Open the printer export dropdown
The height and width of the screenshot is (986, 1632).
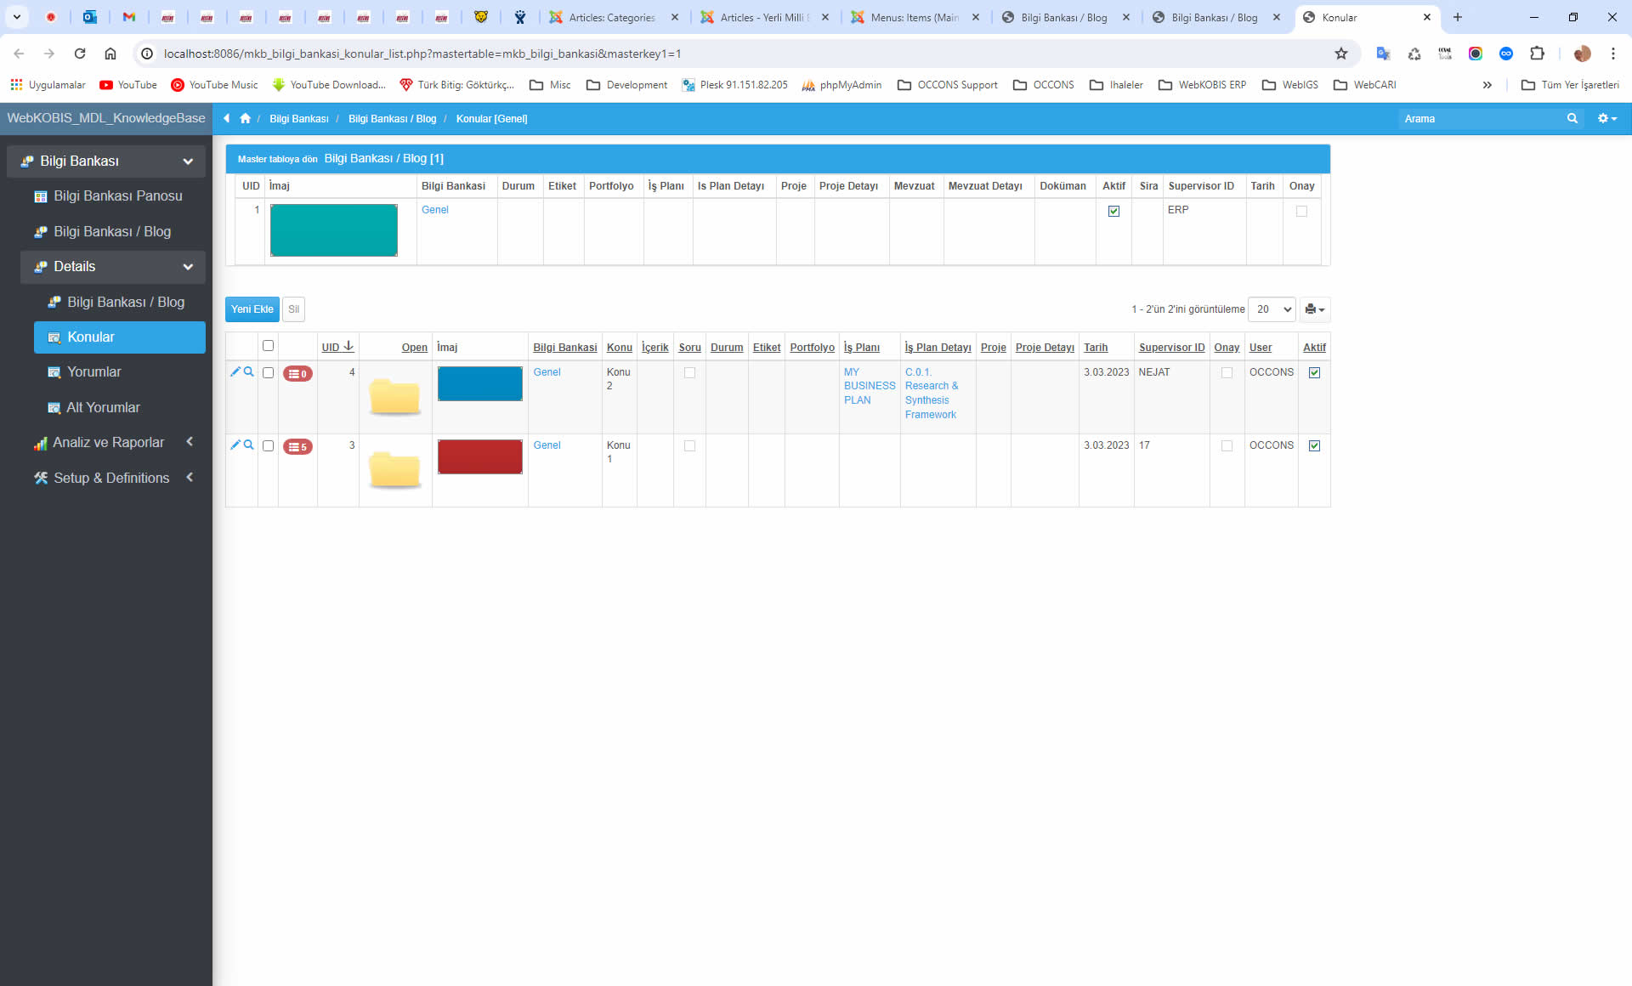tap(1314, 309)
